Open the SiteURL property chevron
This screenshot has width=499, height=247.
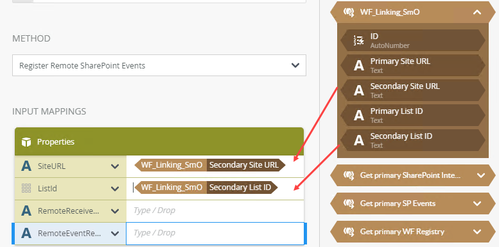pos(115,166)
